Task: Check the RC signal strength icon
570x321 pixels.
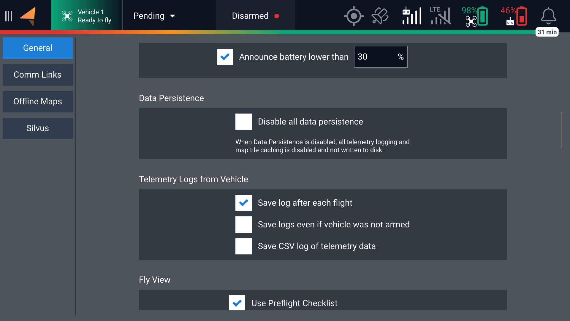Action: pos(412,16)
